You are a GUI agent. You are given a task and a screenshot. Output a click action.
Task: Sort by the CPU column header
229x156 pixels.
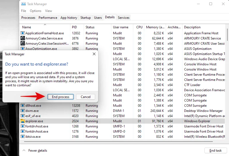pyautogui.click(x=139, y=27)
